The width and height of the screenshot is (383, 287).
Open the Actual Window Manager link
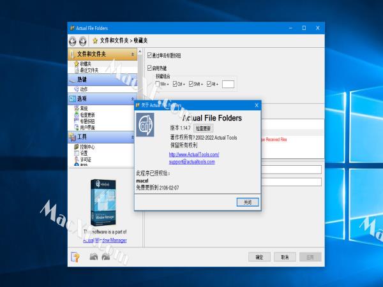coord(105,240)
